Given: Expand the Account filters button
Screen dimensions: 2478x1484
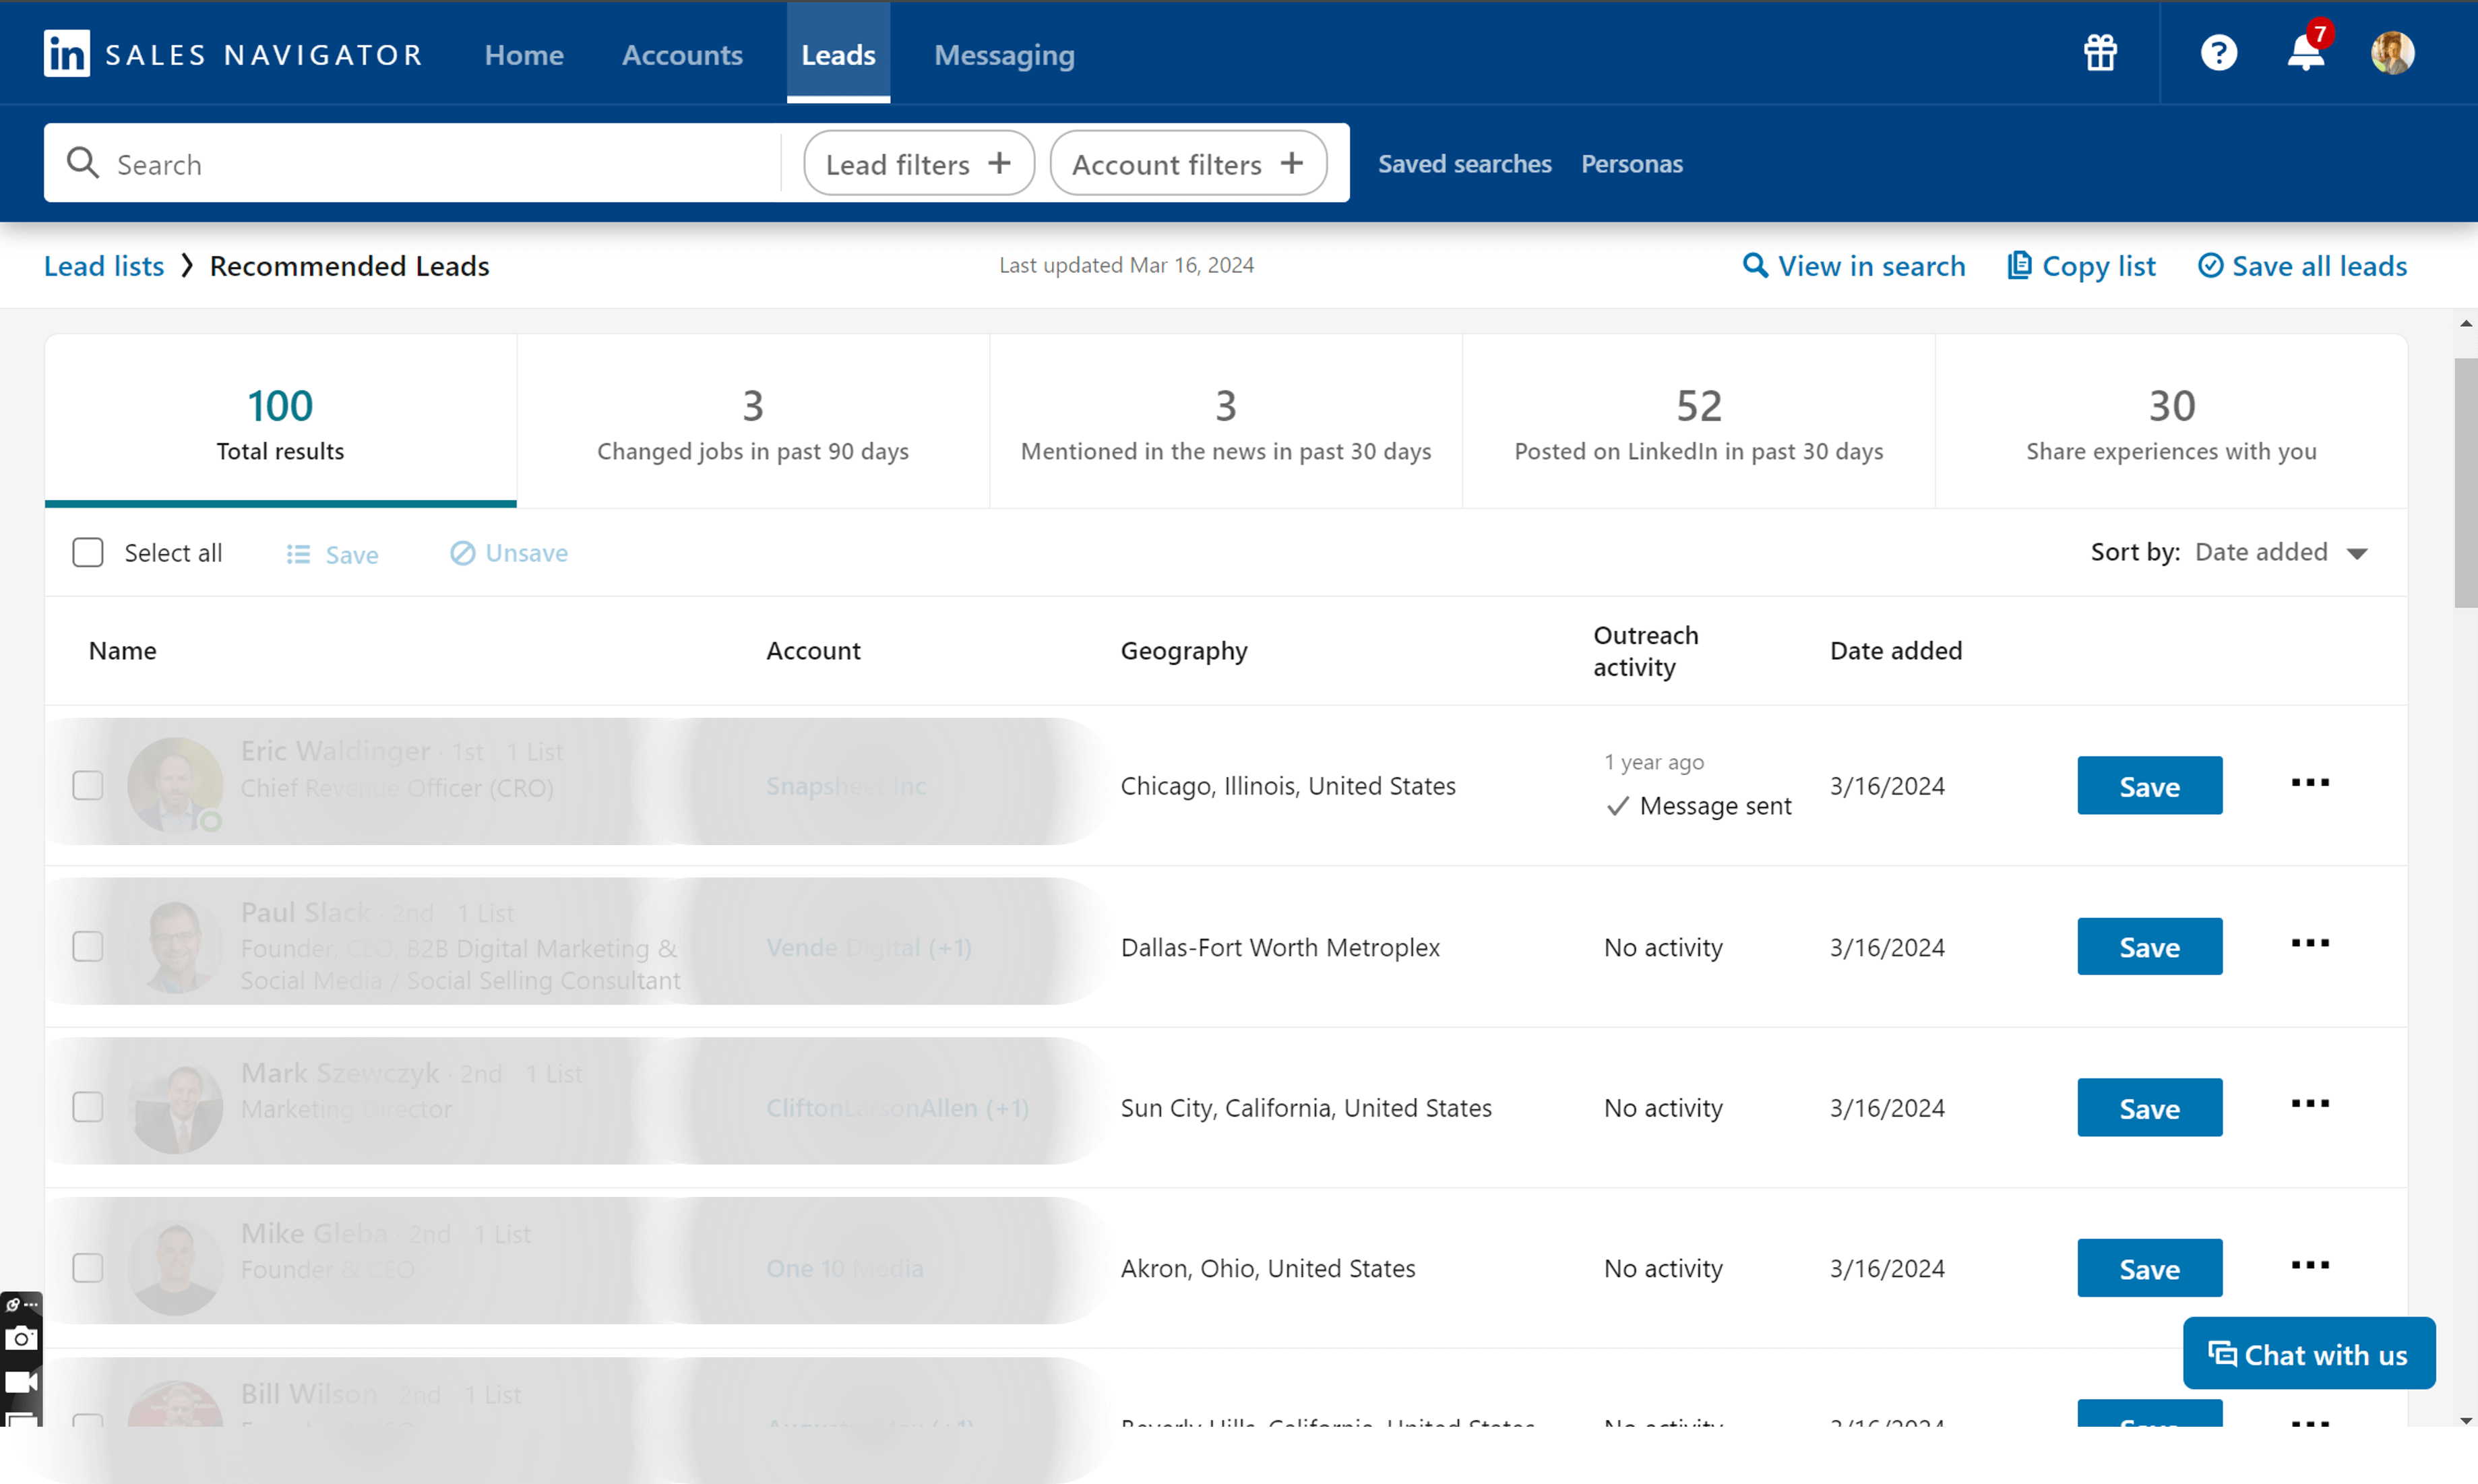Looking at the screenshot, I should click(1188, 163).
